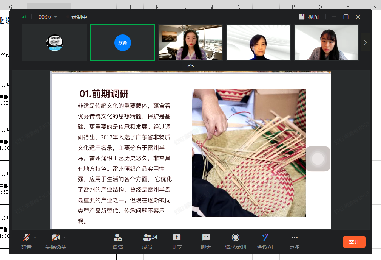This screenshot has height=260, width=381.
Task: Collapse the participant video strip
Action: click(191, 65)
